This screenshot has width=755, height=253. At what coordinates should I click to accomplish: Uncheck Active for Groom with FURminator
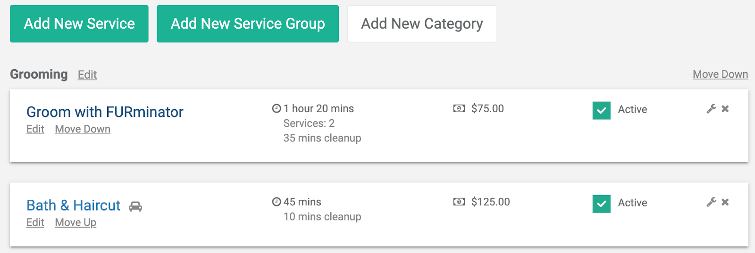[602, 111]
